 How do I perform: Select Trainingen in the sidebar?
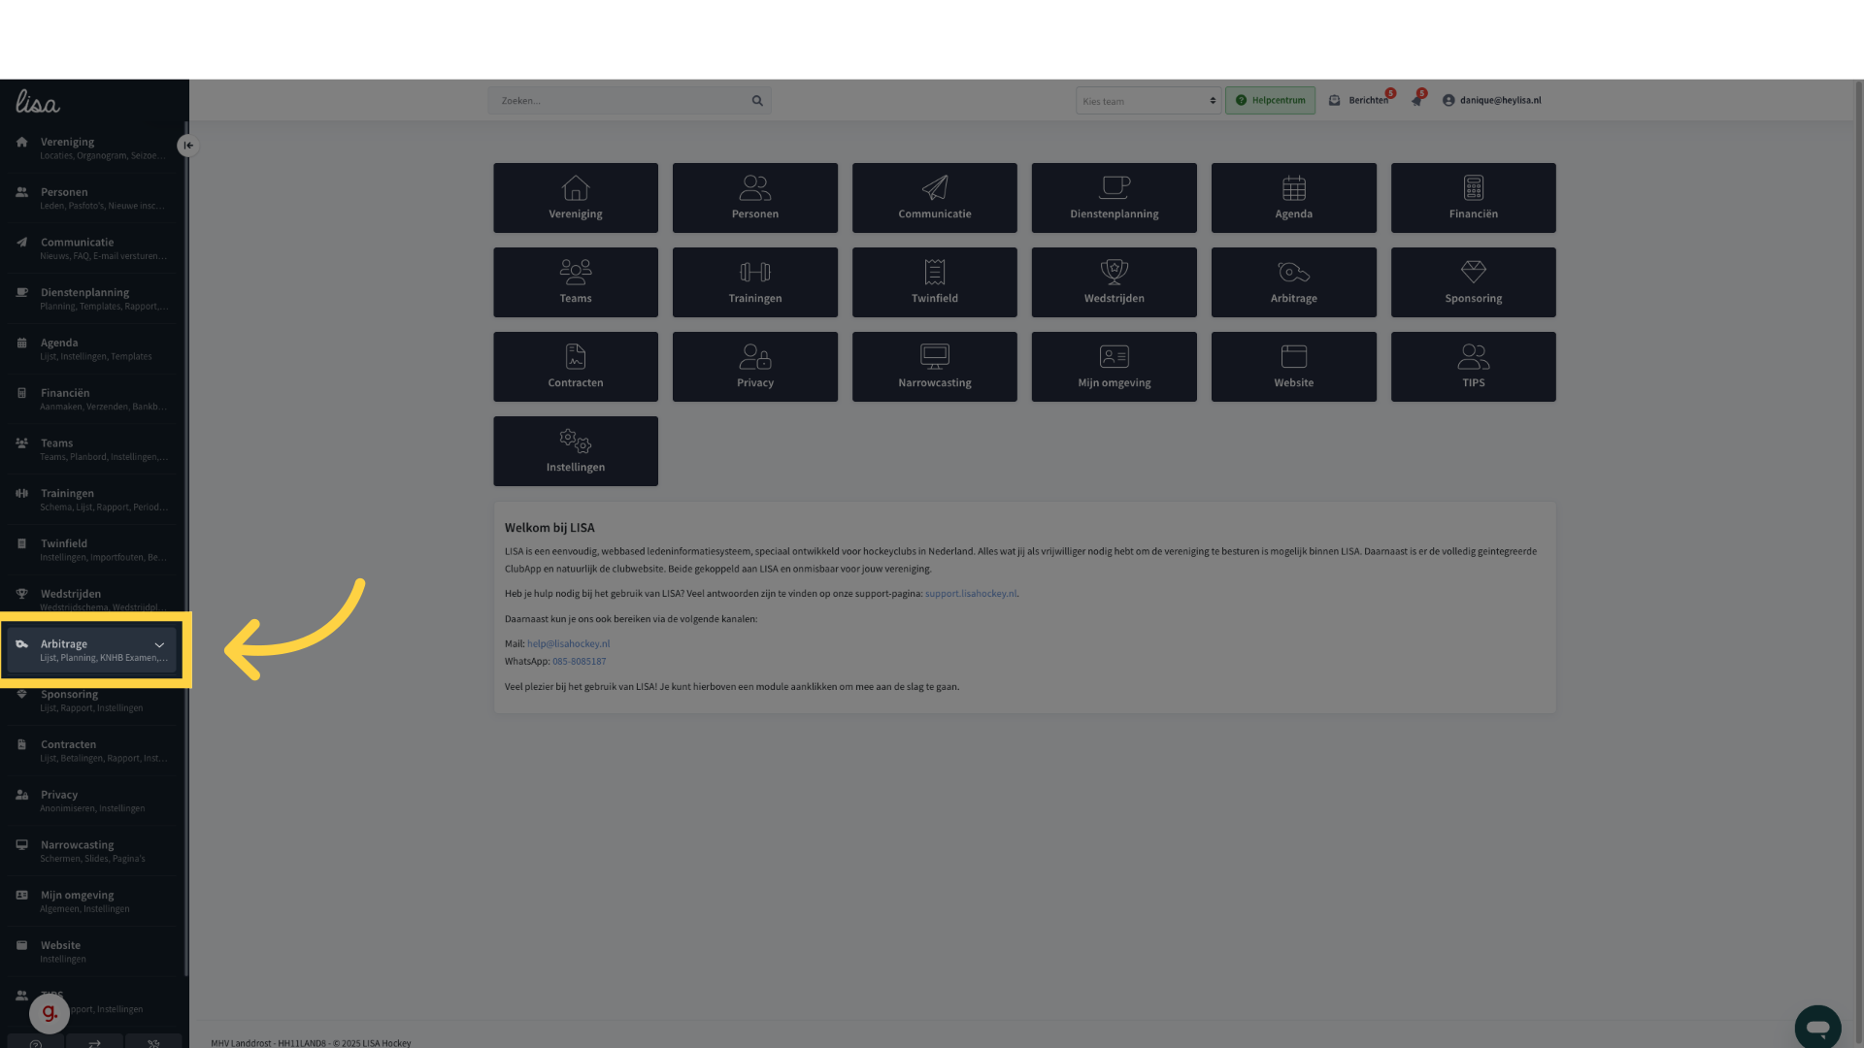pyautogui.click(x=92, y=500)
